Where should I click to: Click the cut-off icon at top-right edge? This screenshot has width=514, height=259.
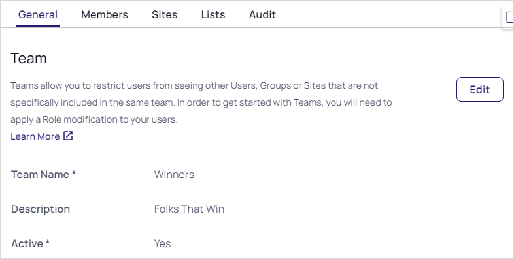click(509, 18)
